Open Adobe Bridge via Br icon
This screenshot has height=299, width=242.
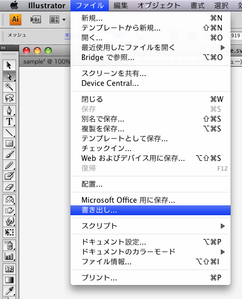[36, 20]
